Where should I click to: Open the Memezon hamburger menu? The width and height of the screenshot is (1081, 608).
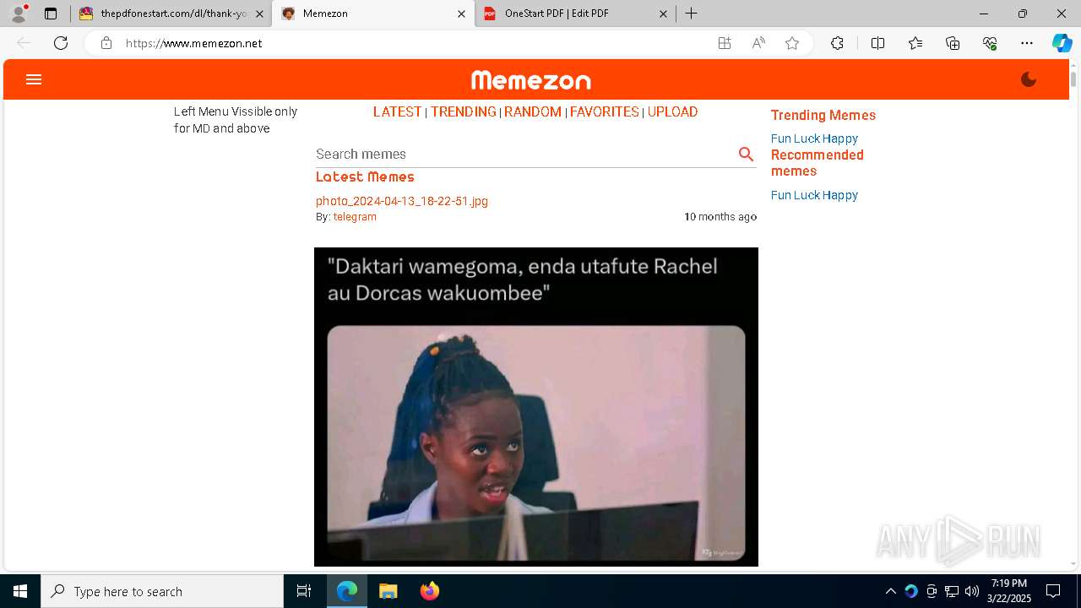[x=34, y=79]
